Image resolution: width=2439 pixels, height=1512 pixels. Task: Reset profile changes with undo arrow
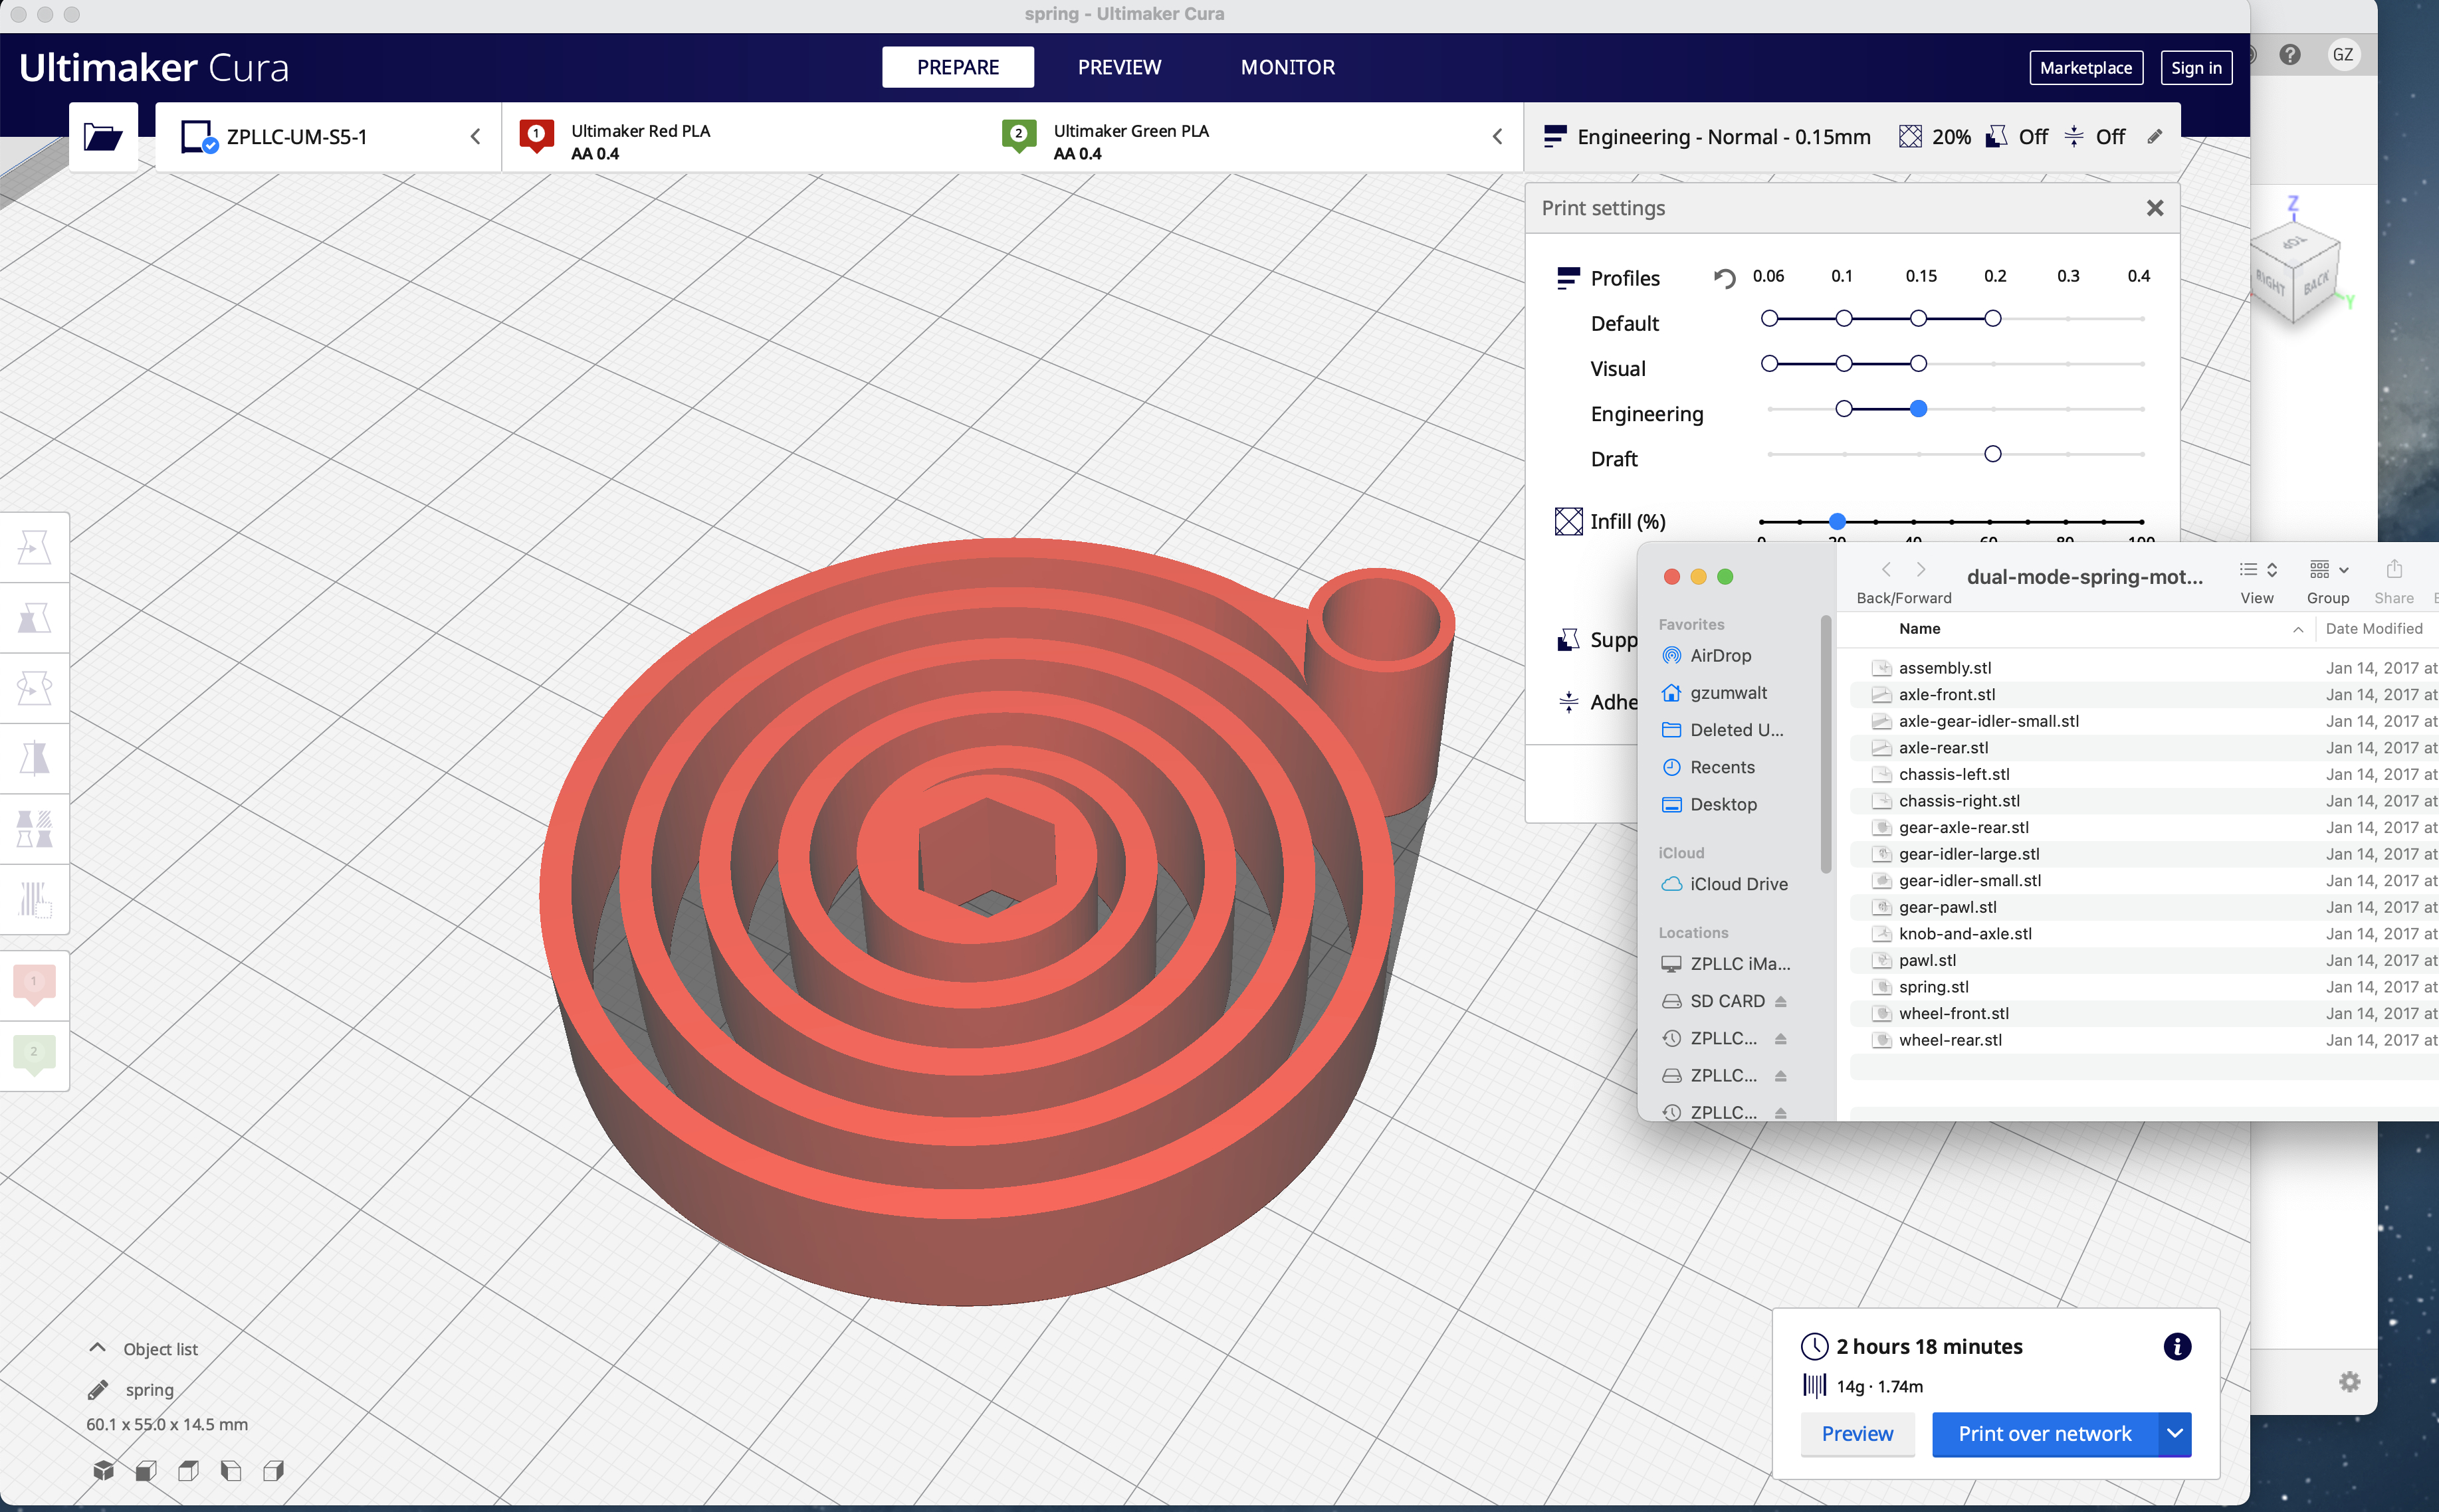tap(1724, 278)
